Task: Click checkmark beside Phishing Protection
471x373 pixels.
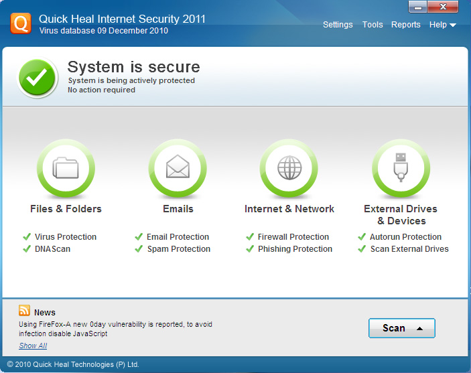Action: point(250,248)
